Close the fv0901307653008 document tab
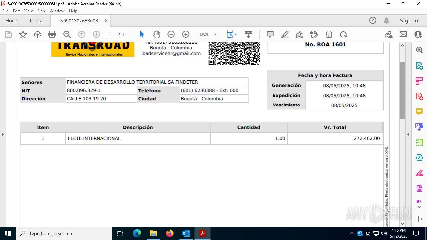 point(106,20)
